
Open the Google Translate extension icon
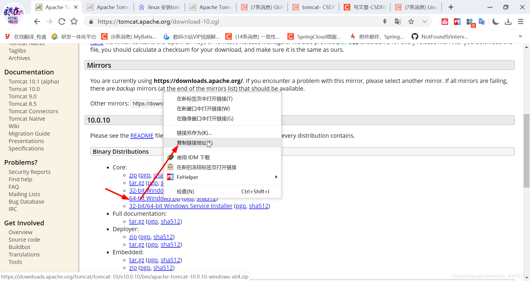pyautogui.click(x=482, y=21)
